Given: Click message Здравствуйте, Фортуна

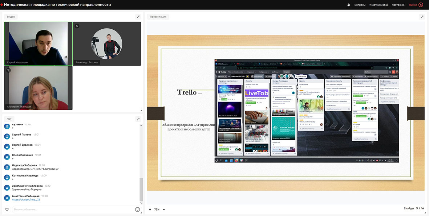Looking at the screenshot, I should pos(27,190).
